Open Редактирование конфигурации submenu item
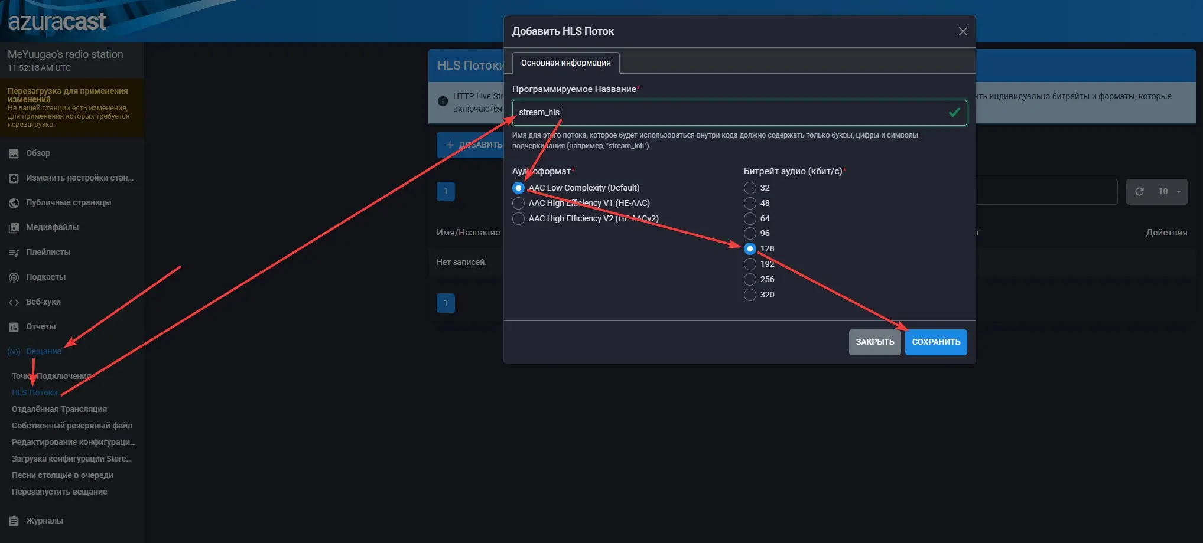The height and width of the screenshot is (543, 1203). 74,443
